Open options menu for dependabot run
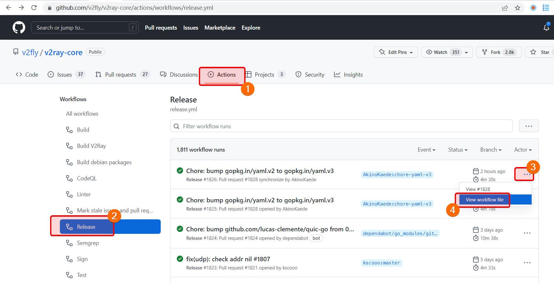Screen dimensions: 554x283 [x=527, y=233]
